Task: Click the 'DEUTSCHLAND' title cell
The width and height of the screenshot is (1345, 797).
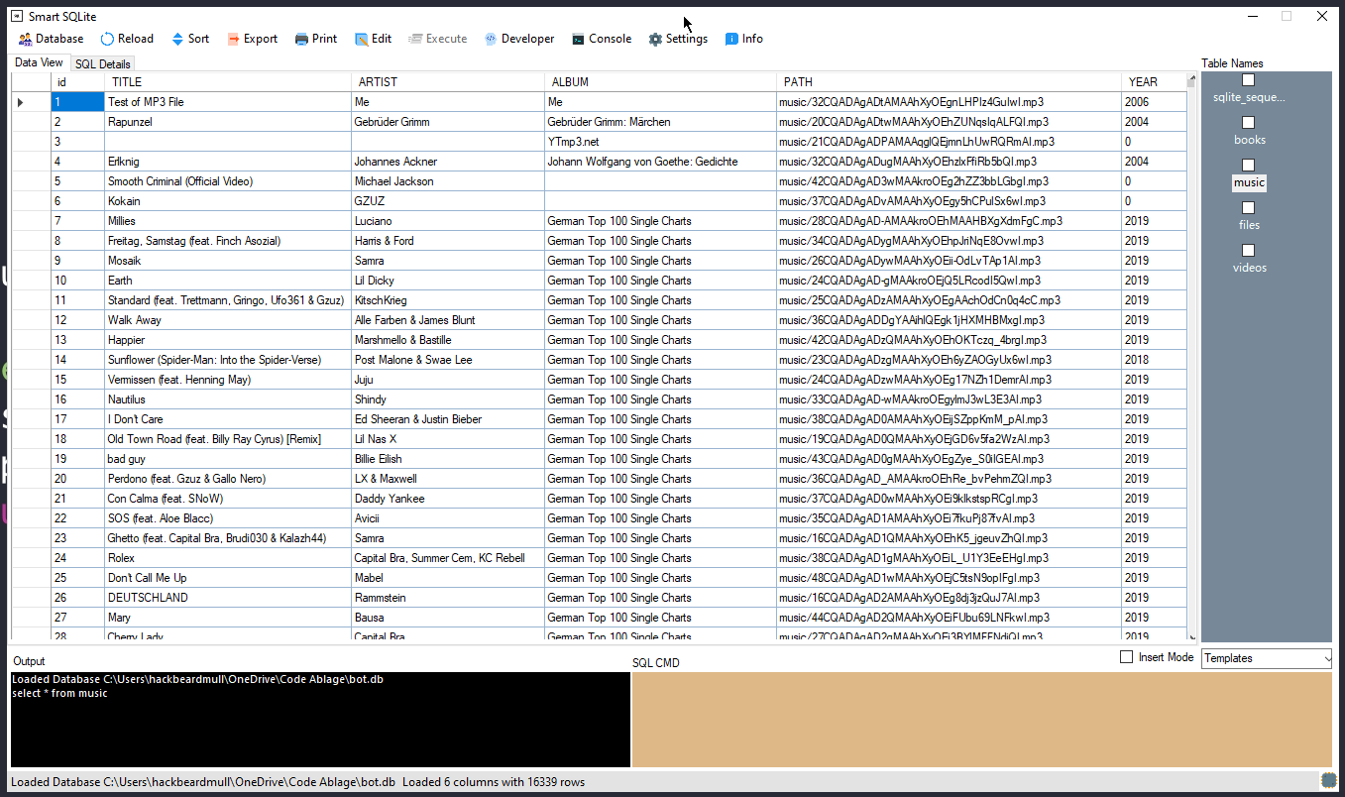Action: 228,598
